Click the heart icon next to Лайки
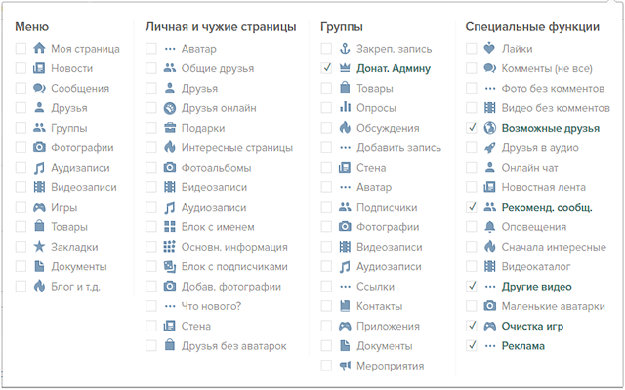Image resolution: width=625 pixels, height=390 pixels. click(x=489, y=48)
